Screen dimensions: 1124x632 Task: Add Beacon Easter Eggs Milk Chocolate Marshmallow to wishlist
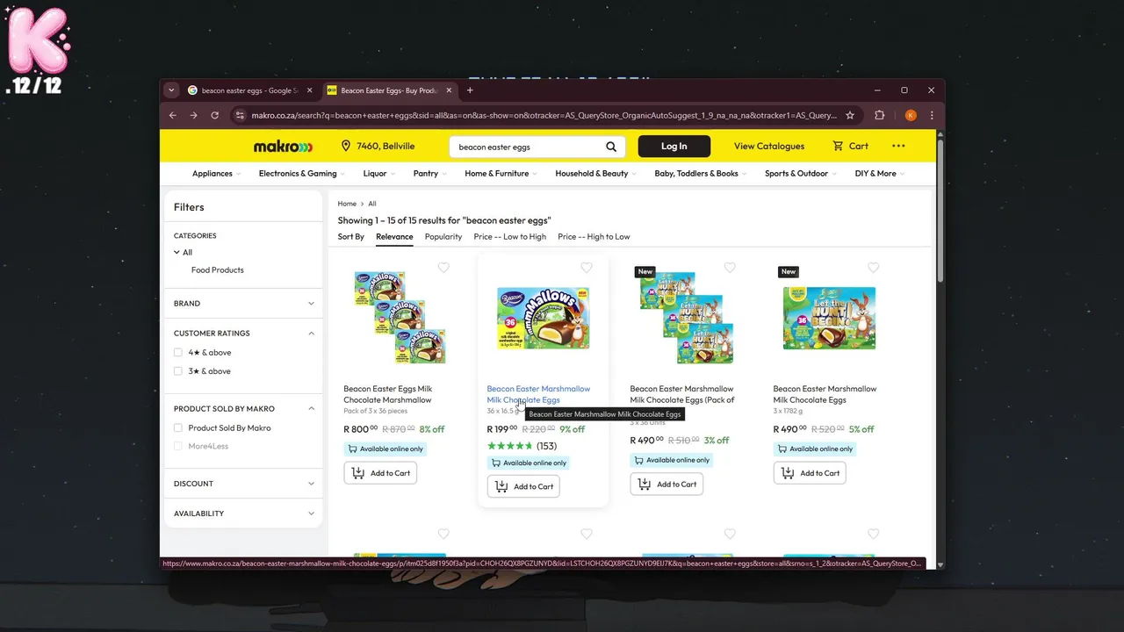[443, 268]
